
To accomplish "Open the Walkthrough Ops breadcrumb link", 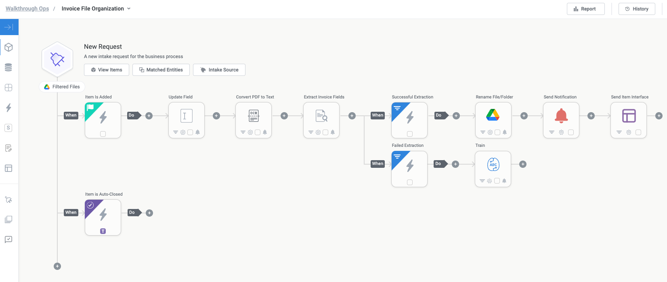I will click(27, 8).
